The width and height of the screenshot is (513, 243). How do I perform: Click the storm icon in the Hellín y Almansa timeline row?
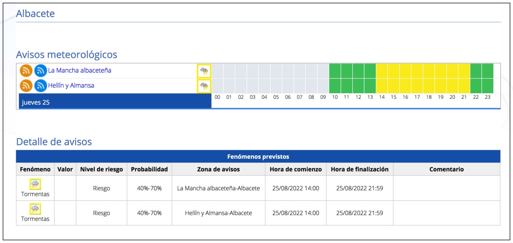pos(204,86)
